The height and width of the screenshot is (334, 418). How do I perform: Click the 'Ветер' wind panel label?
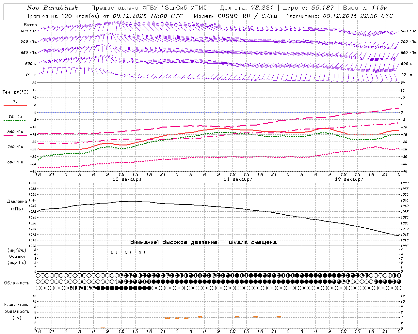click(30, 25)
